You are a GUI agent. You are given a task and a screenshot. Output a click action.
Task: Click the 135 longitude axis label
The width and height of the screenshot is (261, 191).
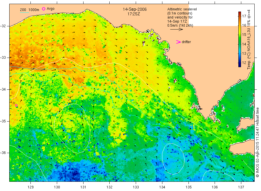[x=188, y=187]
